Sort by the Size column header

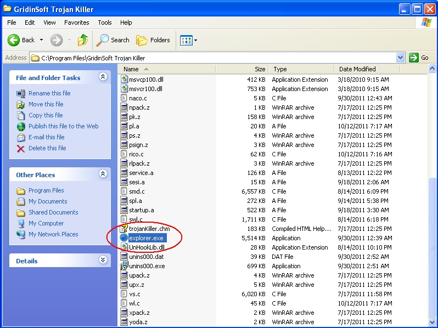pos(242,69)
